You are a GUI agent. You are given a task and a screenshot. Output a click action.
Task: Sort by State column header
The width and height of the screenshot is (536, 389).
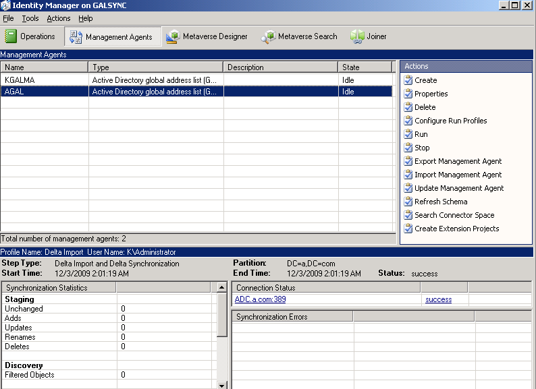pos(365,67)
